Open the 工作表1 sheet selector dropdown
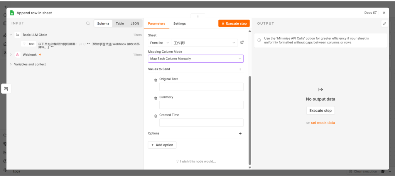This screenshot has width=395, height=176. coord(204,43)
